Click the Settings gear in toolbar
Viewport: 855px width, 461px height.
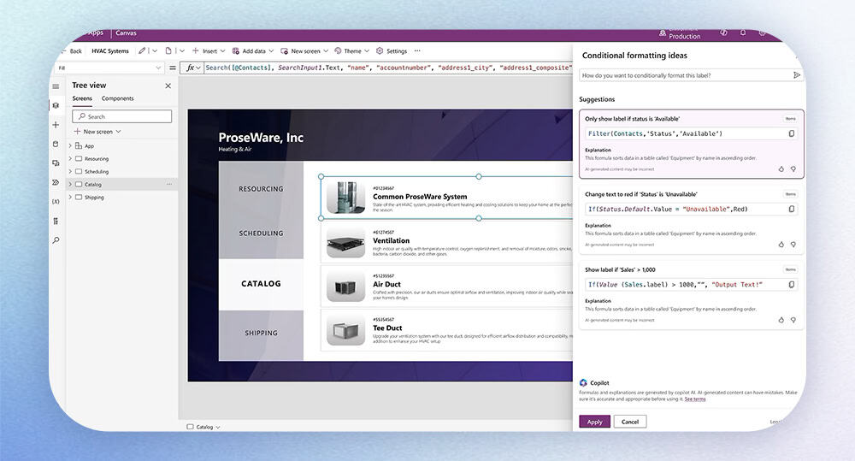pos(391,51)
